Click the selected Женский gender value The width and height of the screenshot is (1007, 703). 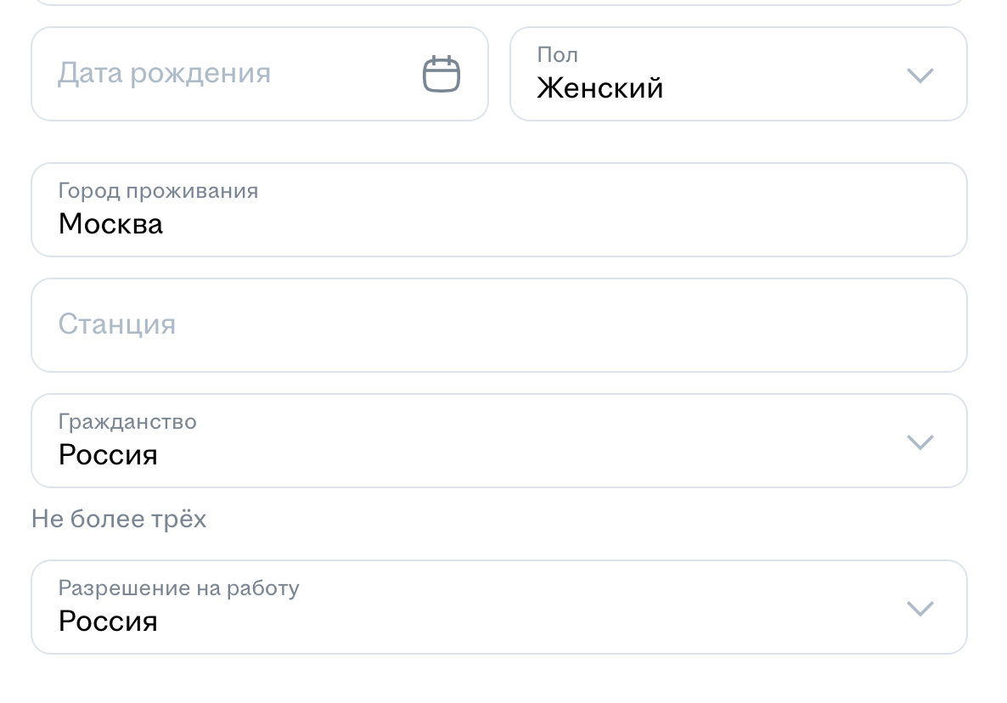(x=599, y=88)
